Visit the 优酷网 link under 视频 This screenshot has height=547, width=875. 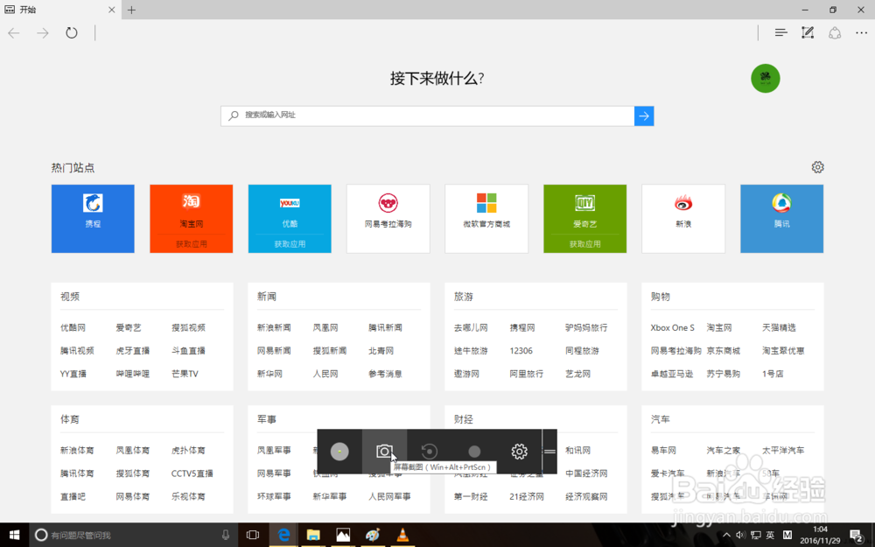(72, 326)
